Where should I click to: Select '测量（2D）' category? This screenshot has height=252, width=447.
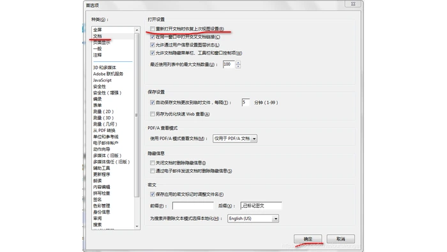[x=103, y=112]
